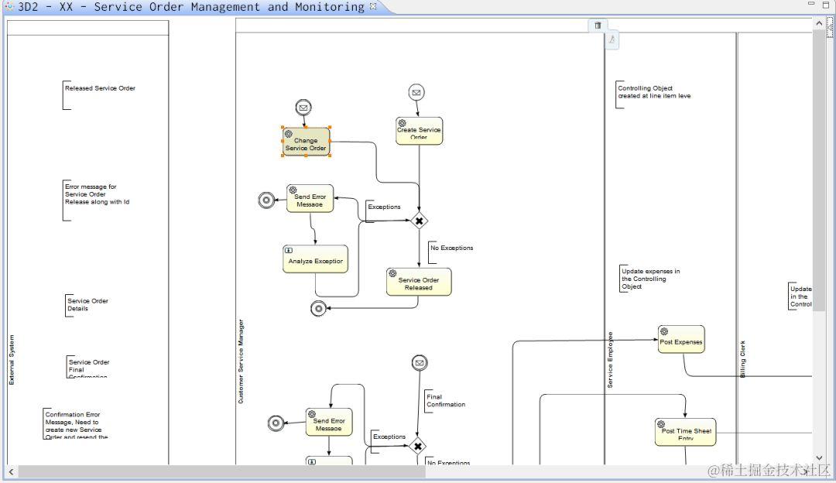Select the Post Time Sheet Entry task
Viewport: 836px width, 483px height.
(x=685, y=432)
